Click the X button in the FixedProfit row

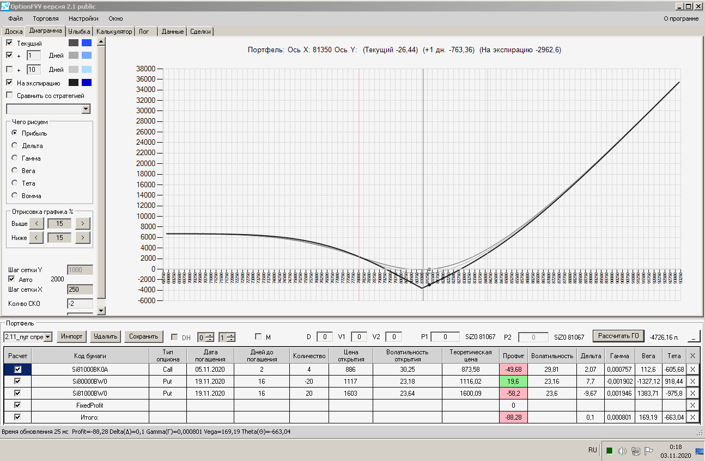coord(692,405)
